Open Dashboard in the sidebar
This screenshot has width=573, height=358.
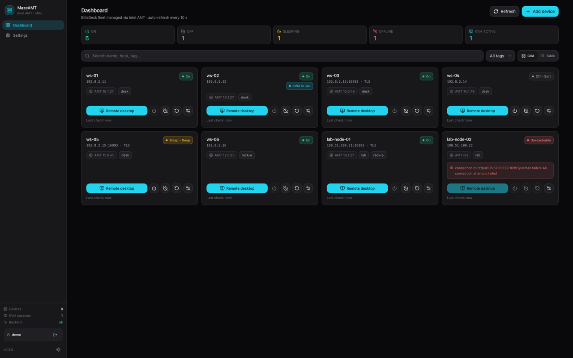(x=33, y=25)
